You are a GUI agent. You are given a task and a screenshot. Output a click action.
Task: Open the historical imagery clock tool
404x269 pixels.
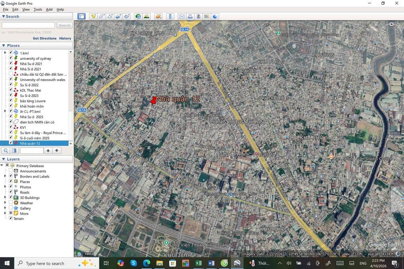(x=138, y=17)
